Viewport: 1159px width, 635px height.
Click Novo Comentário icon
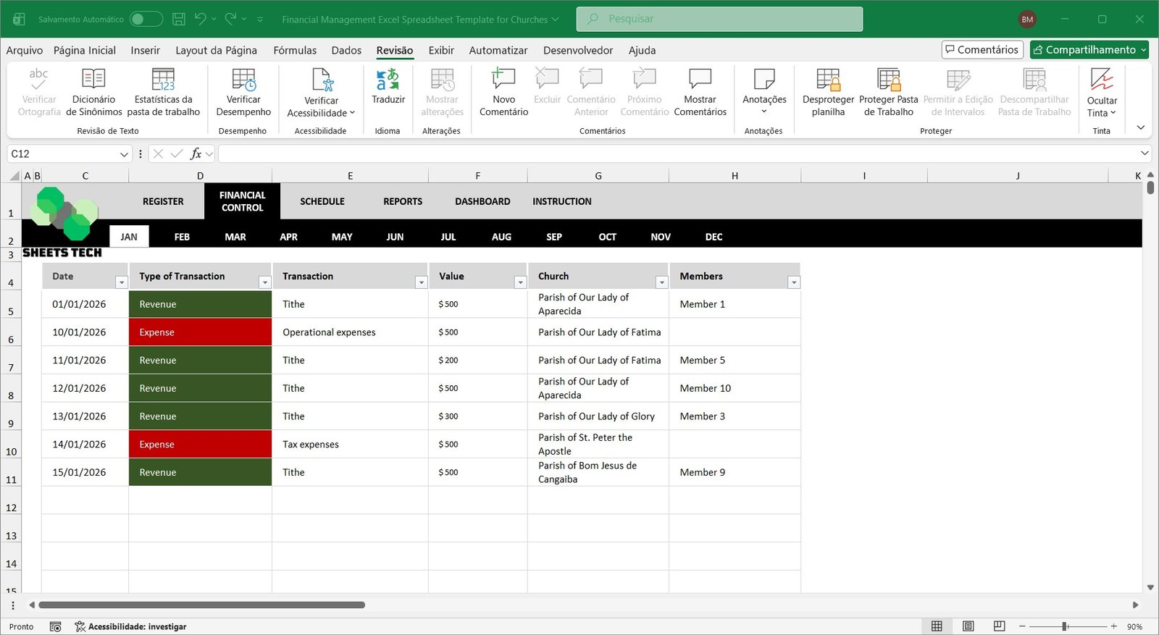pyautogui.click(x=503, y=80)
